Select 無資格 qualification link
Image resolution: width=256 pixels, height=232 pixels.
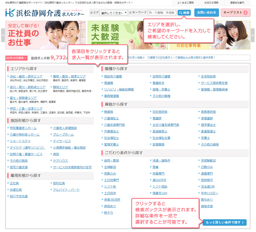[x=108, y=112]
